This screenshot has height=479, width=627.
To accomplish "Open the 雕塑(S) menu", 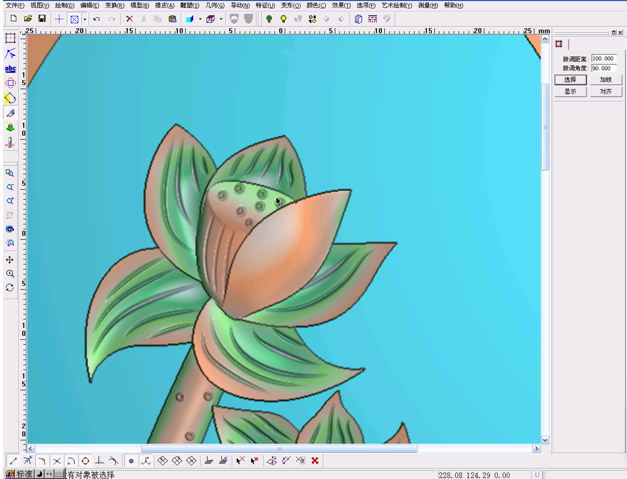I will coord(190,5).
